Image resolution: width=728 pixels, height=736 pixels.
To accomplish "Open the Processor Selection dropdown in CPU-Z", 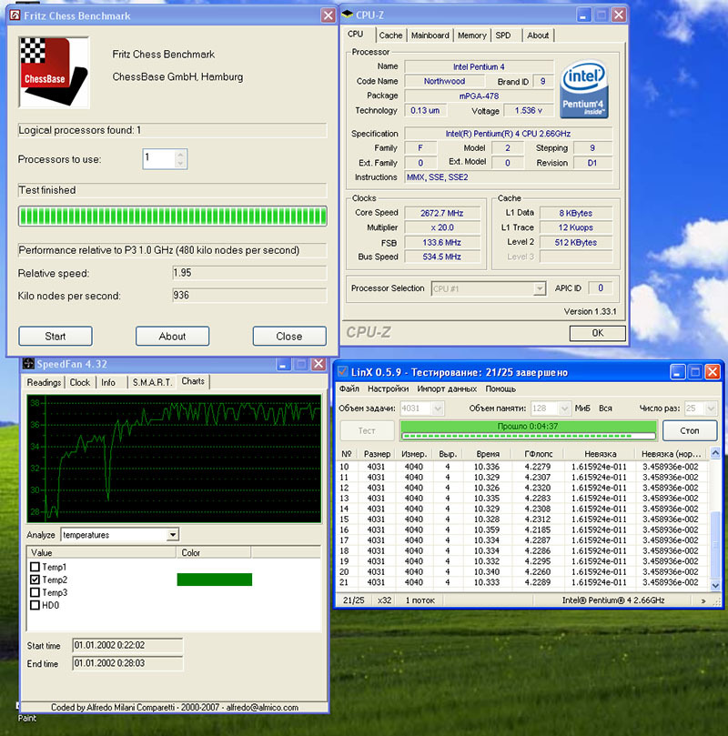I will [x=540, y=288].
